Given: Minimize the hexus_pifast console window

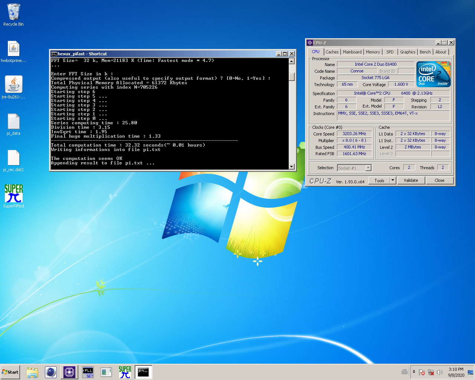Looking at the screenshot, I should click(279, 54).
